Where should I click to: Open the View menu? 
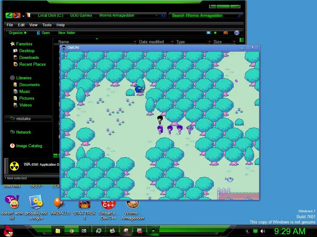(x=33, y=25)
